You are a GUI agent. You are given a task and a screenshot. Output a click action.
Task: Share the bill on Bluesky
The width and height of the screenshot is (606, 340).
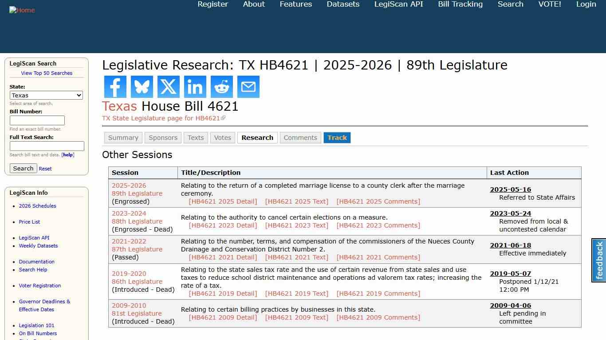click(142, 86)
